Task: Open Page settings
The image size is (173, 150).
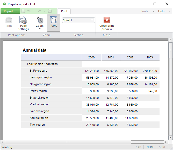Action: pos(23,23)
